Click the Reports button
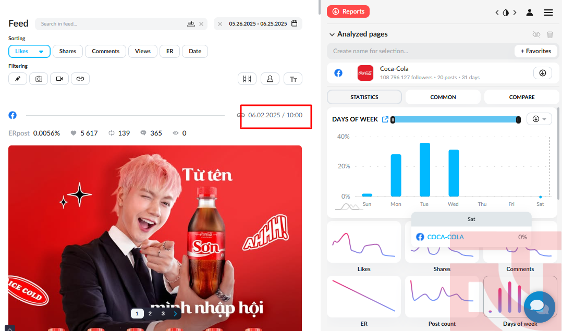Image resolution: width=562 pixels, height=331 pixels. click(348, 11)
